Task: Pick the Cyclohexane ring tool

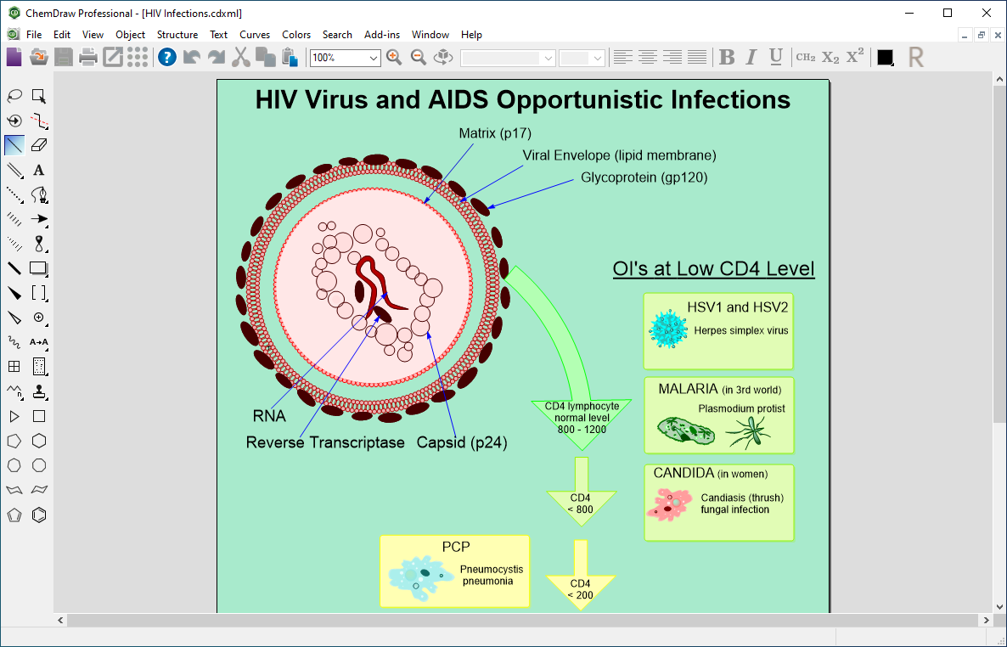Action: click(39, 441)
